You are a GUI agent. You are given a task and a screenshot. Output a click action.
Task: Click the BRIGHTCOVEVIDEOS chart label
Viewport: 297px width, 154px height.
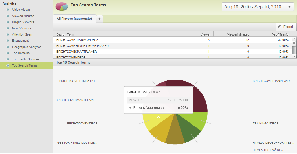pyautogui.click(x=82, y=124)
